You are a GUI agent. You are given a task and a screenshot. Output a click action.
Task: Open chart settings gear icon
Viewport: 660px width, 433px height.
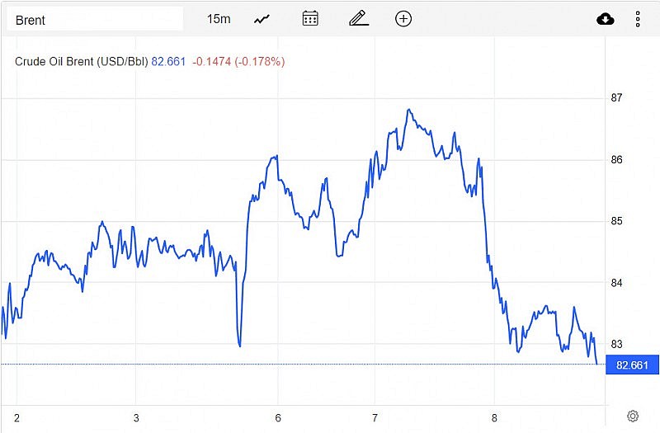click(x=633, y=416)
